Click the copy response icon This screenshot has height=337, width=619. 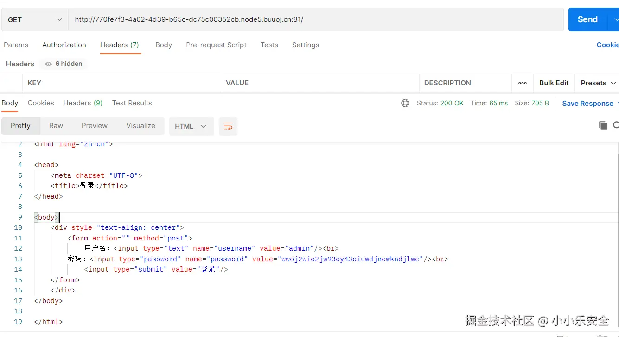[x=603, y=125]
